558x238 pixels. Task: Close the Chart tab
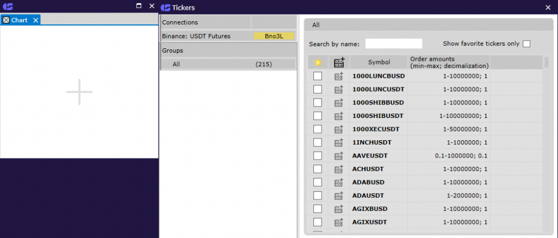[35, 20]
